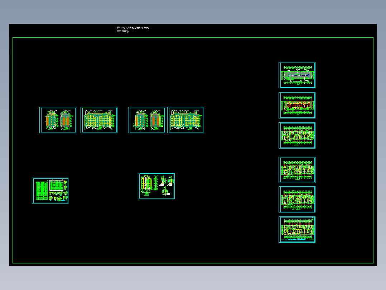This screenshot has width=386, height=290.
Task: Select the fourth sheet in the elevation row
Action: click(185, 120)
